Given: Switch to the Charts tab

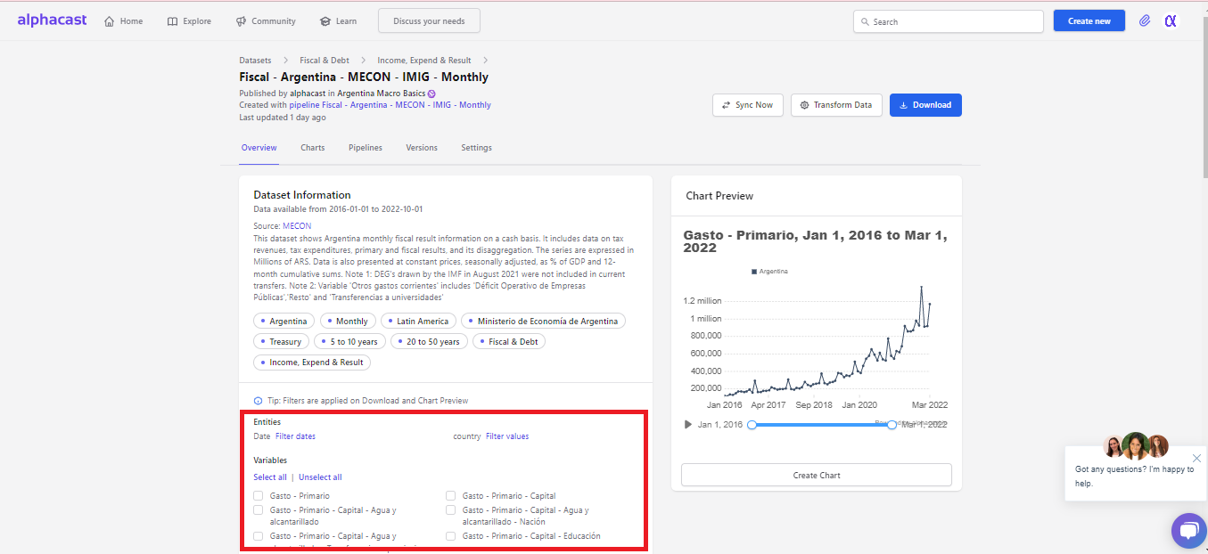Looking at the screenshot, I should [312, 147].
